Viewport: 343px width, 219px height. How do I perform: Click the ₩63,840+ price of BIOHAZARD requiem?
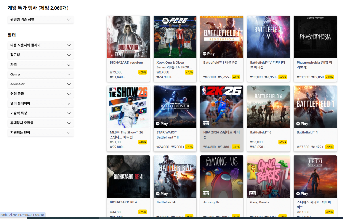click(117, 77)
